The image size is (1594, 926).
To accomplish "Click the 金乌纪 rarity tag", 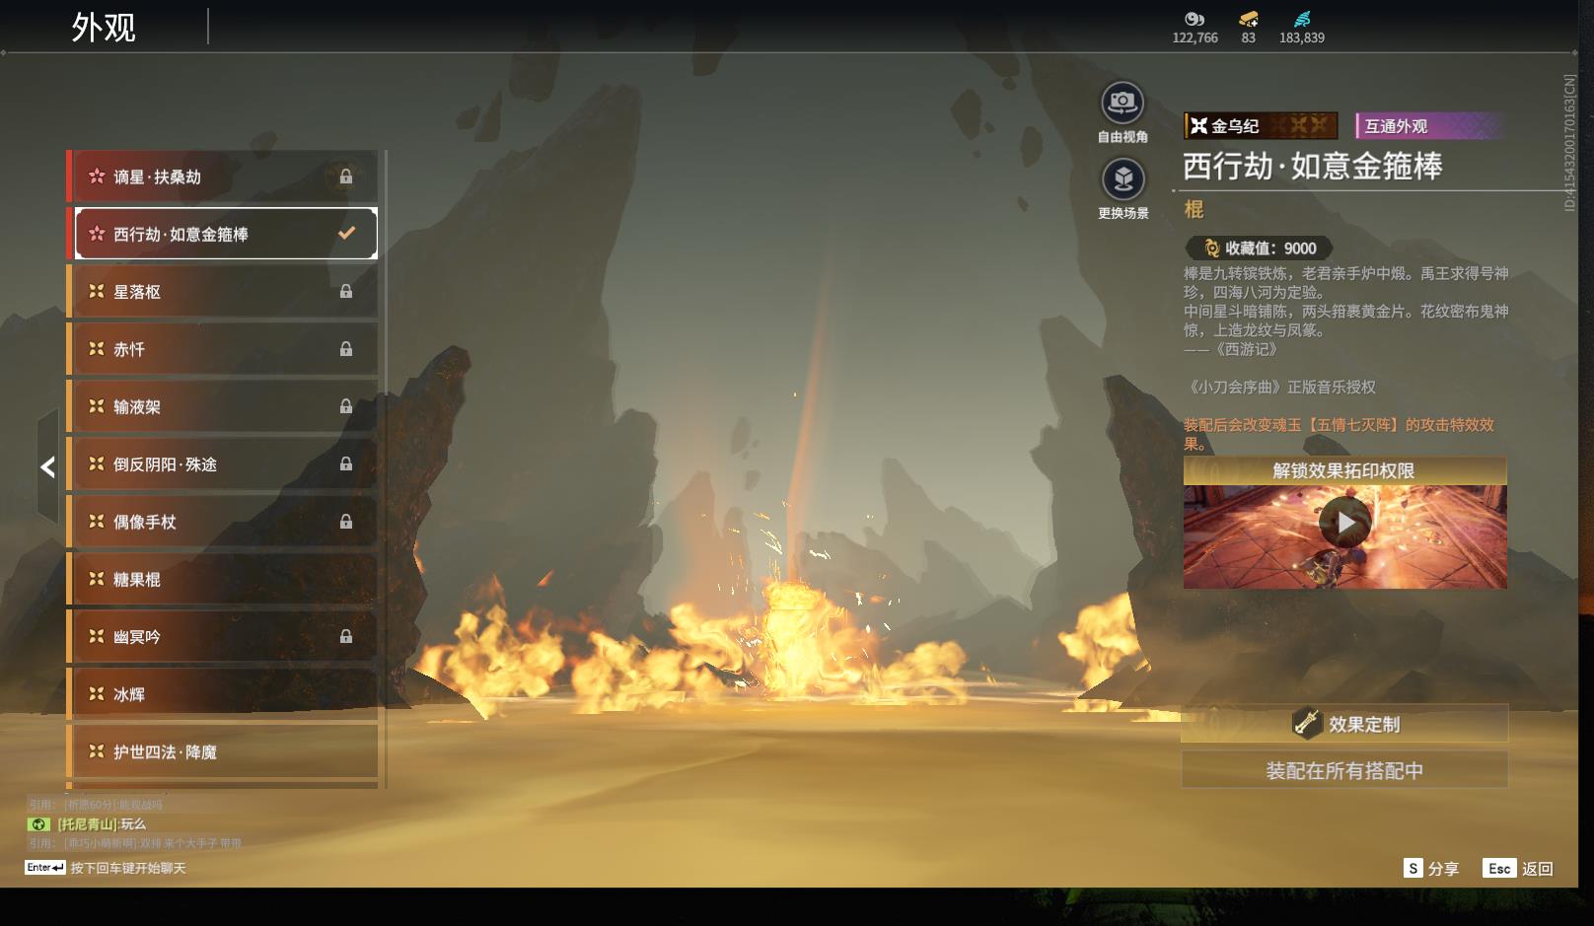I will (x=1261, y=125).
